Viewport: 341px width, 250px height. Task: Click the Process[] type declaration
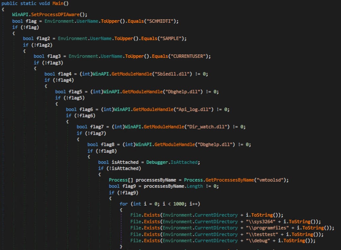coord(121,180)
